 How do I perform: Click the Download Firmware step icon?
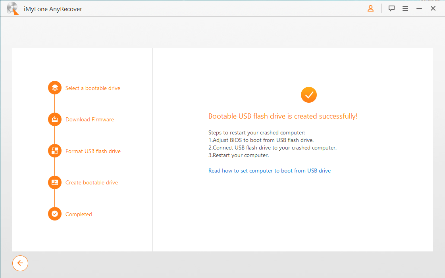(x=54, y=119)
